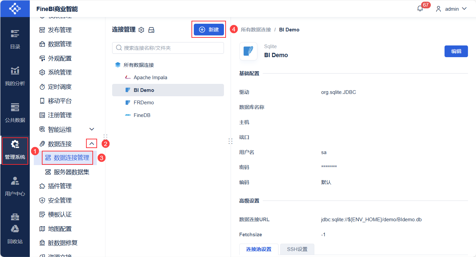Viewport: 476px width, 257px height.
Task: Open the 用户中心 sidebar section
Action: [15, 187]
